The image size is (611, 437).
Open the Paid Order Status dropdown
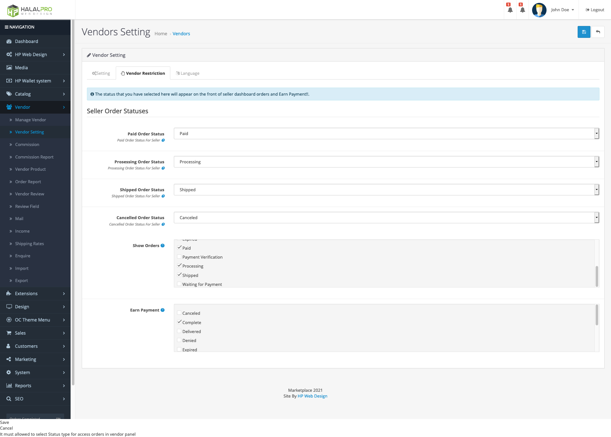click(x=386, y=133)
